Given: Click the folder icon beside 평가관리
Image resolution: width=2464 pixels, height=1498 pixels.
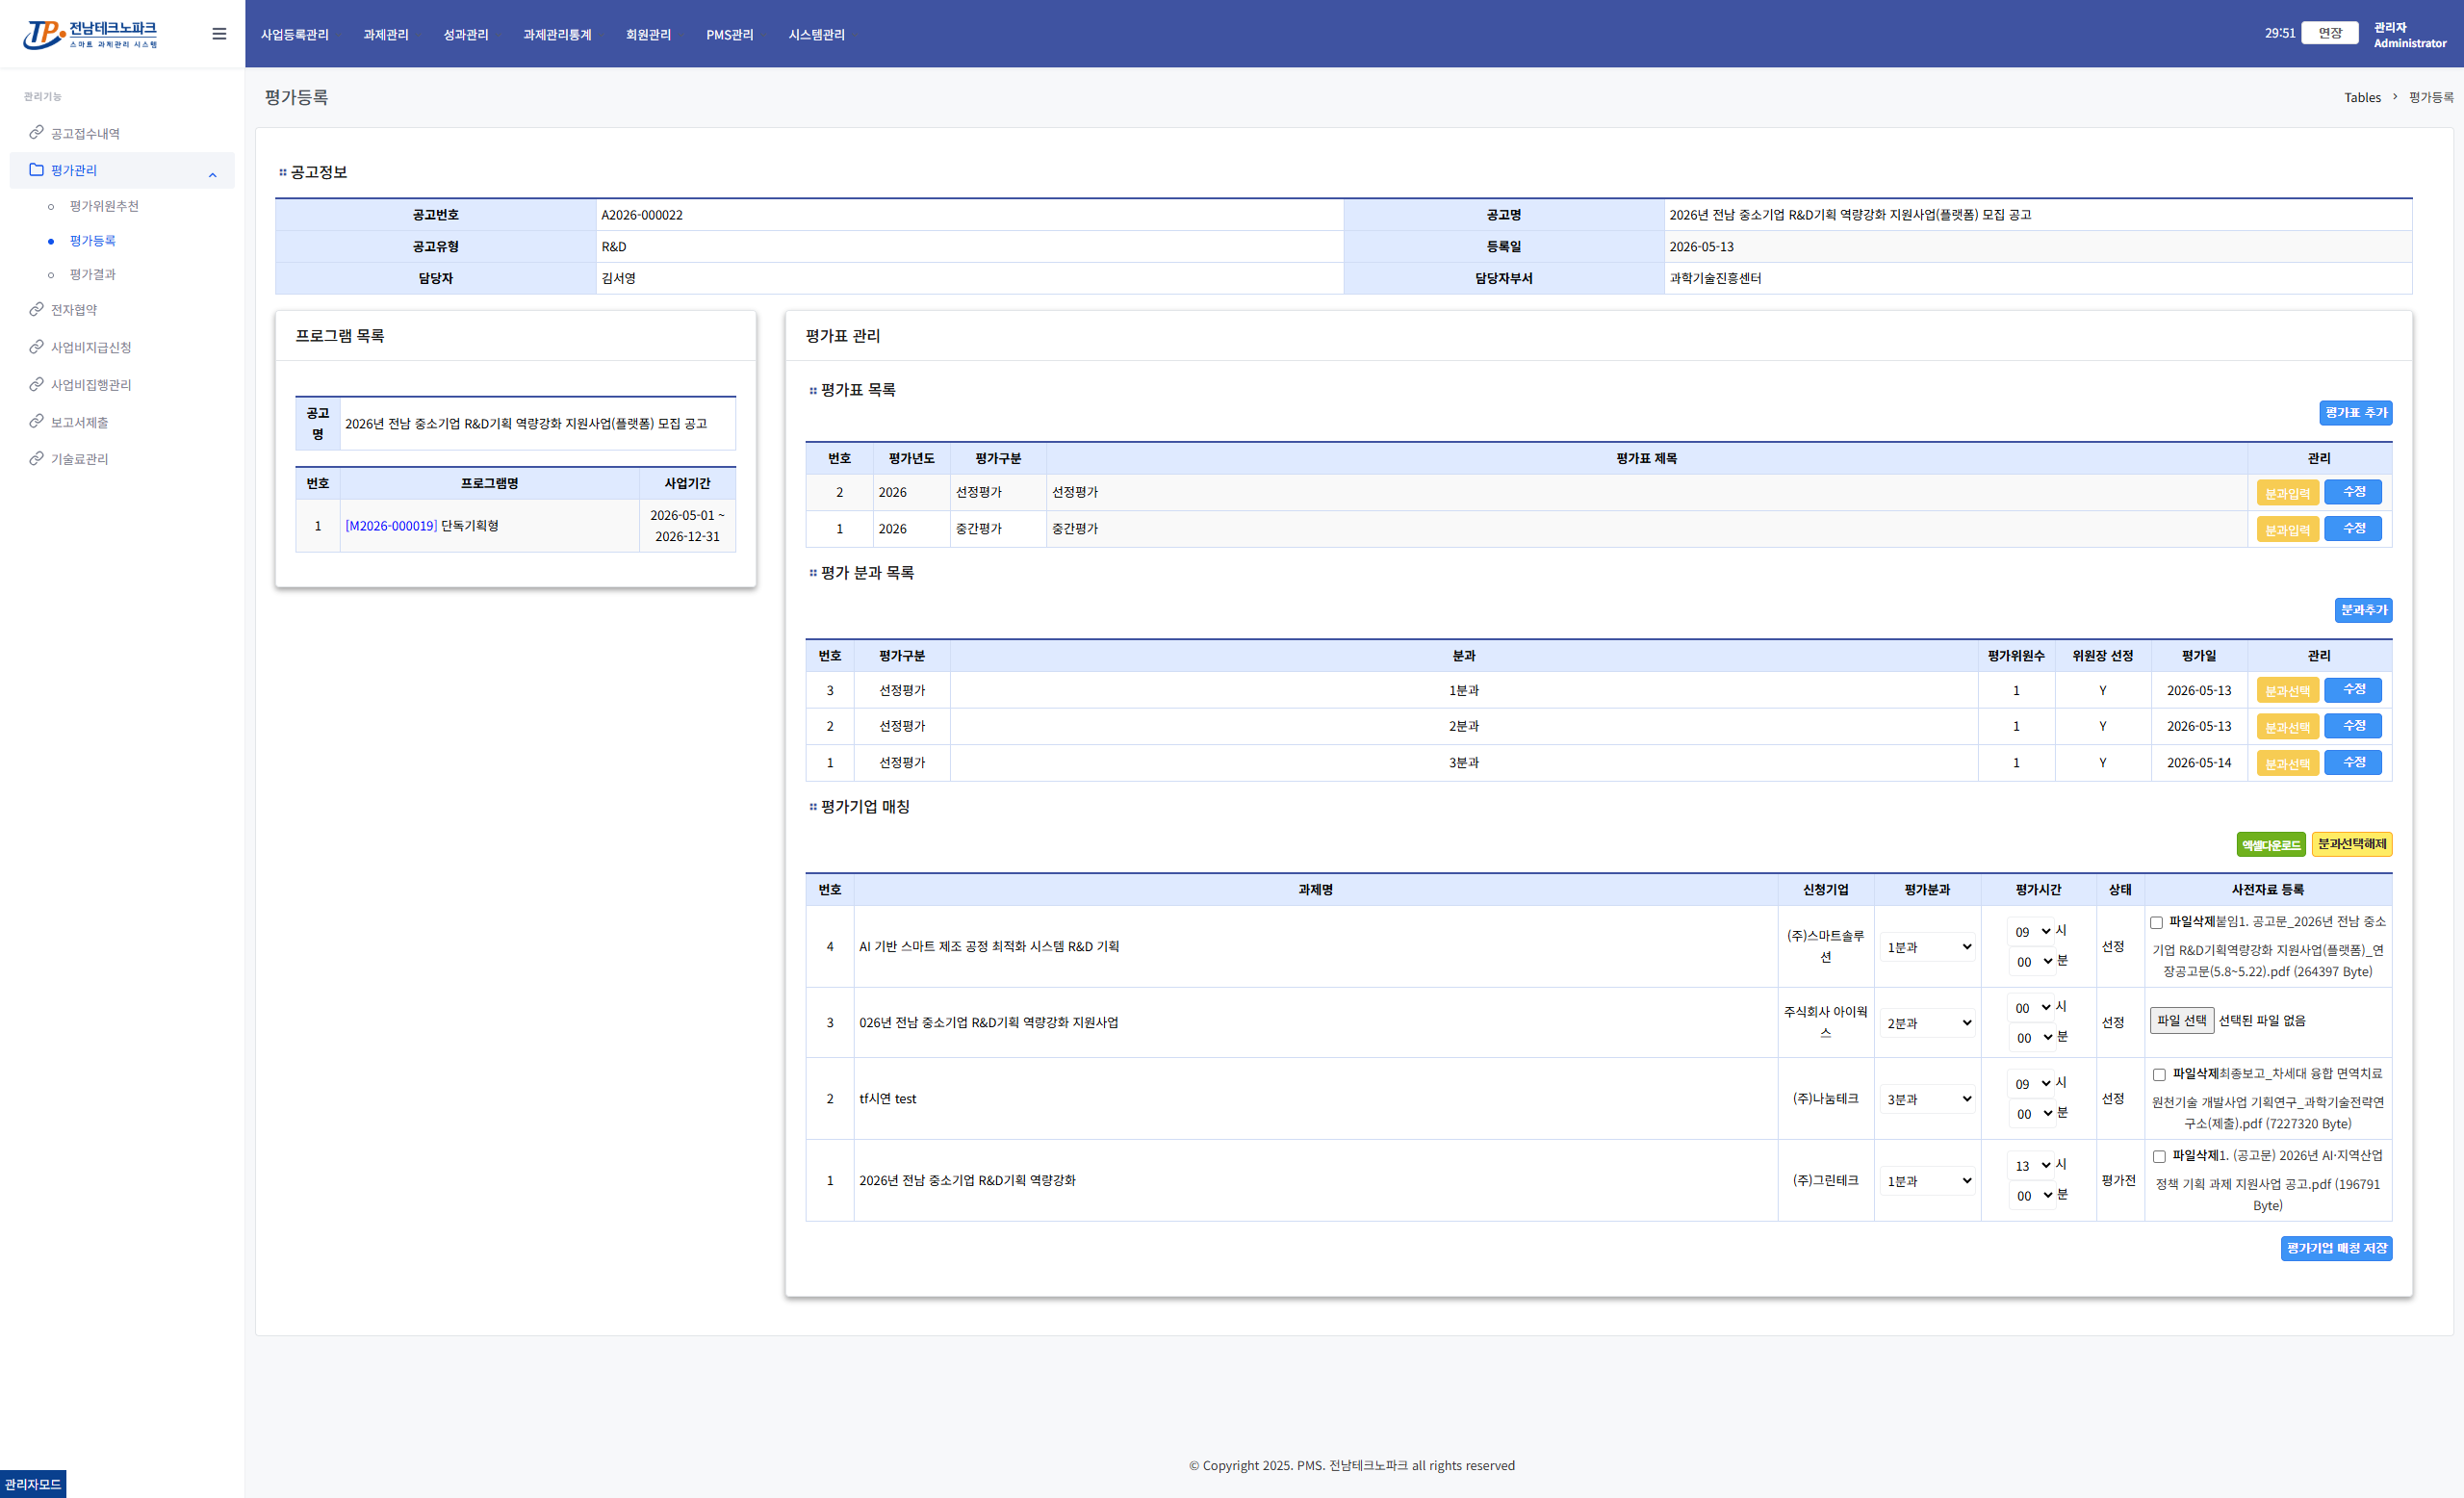Looking at the screenshot, I should [36, 170].
